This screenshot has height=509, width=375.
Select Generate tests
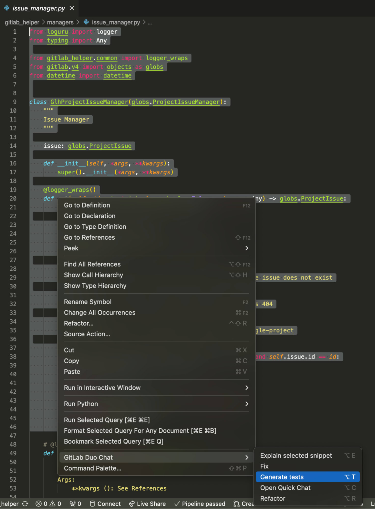tap(308, 477)
